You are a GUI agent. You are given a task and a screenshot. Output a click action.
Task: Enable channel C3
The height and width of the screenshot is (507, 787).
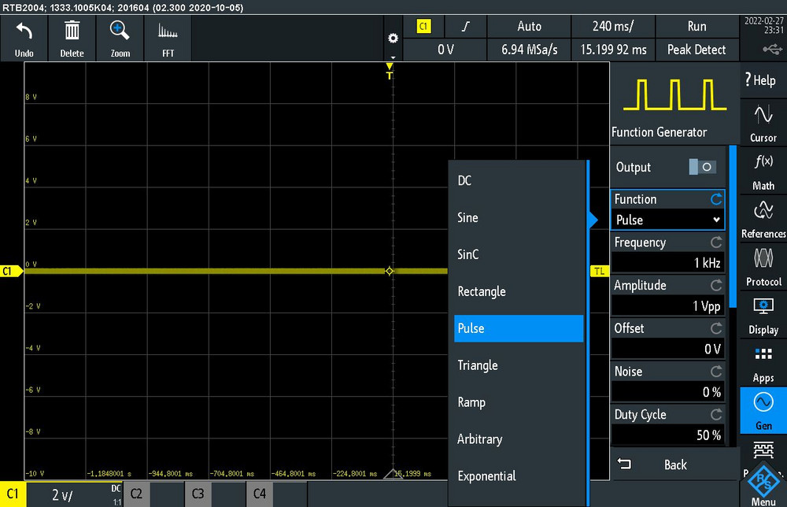click(198, 494)
